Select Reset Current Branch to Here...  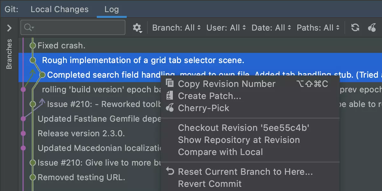[x=245, y=172]
